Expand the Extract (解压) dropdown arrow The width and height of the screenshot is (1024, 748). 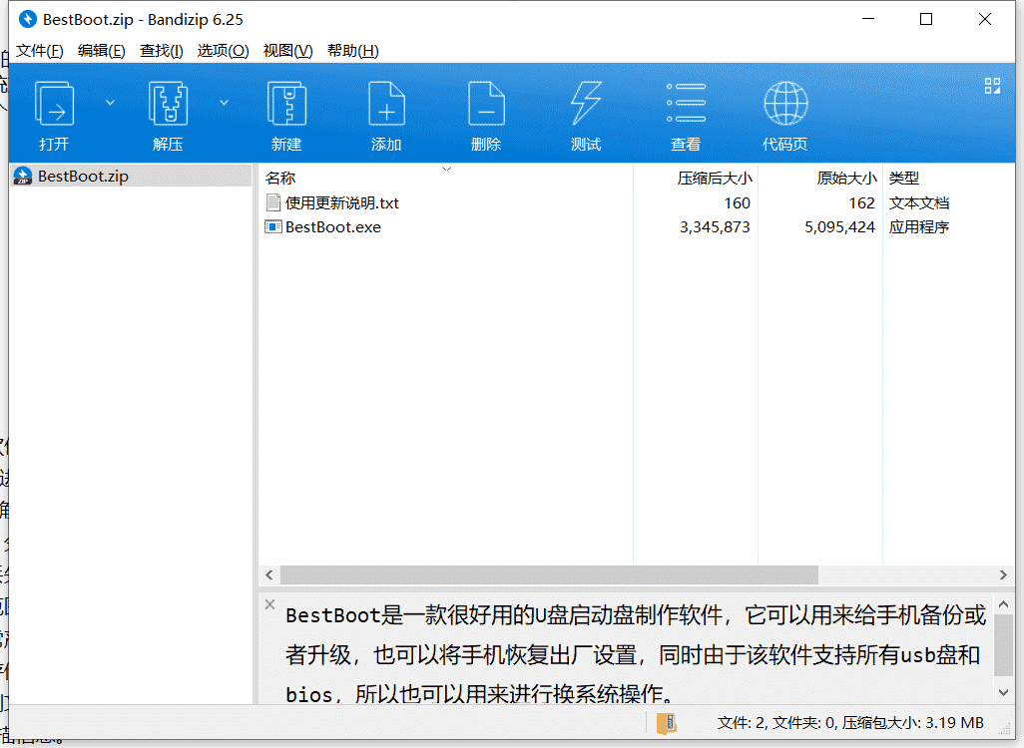click(224, 103)
